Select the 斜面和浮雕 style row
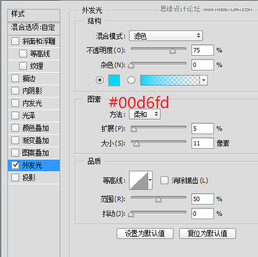Screen dimensions: 258x257 pyautogui.click(x=34, y=41)
